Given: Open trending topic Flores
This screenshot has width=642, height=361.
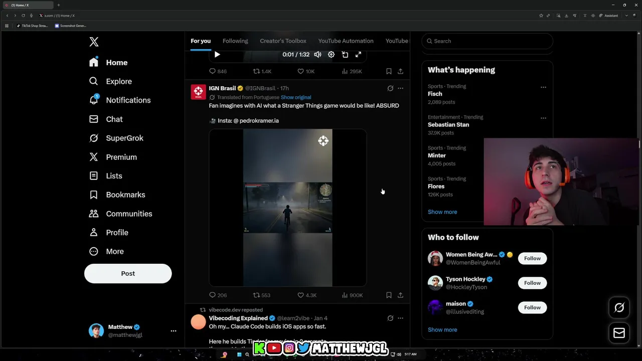Looking at the screenshot, I should tap(436, 187).
